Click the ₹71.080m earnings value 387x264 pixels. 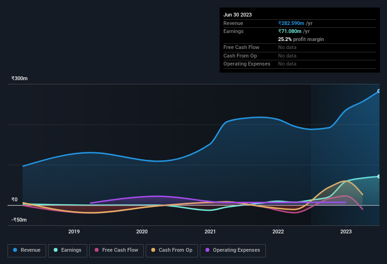tap(290, 31)
